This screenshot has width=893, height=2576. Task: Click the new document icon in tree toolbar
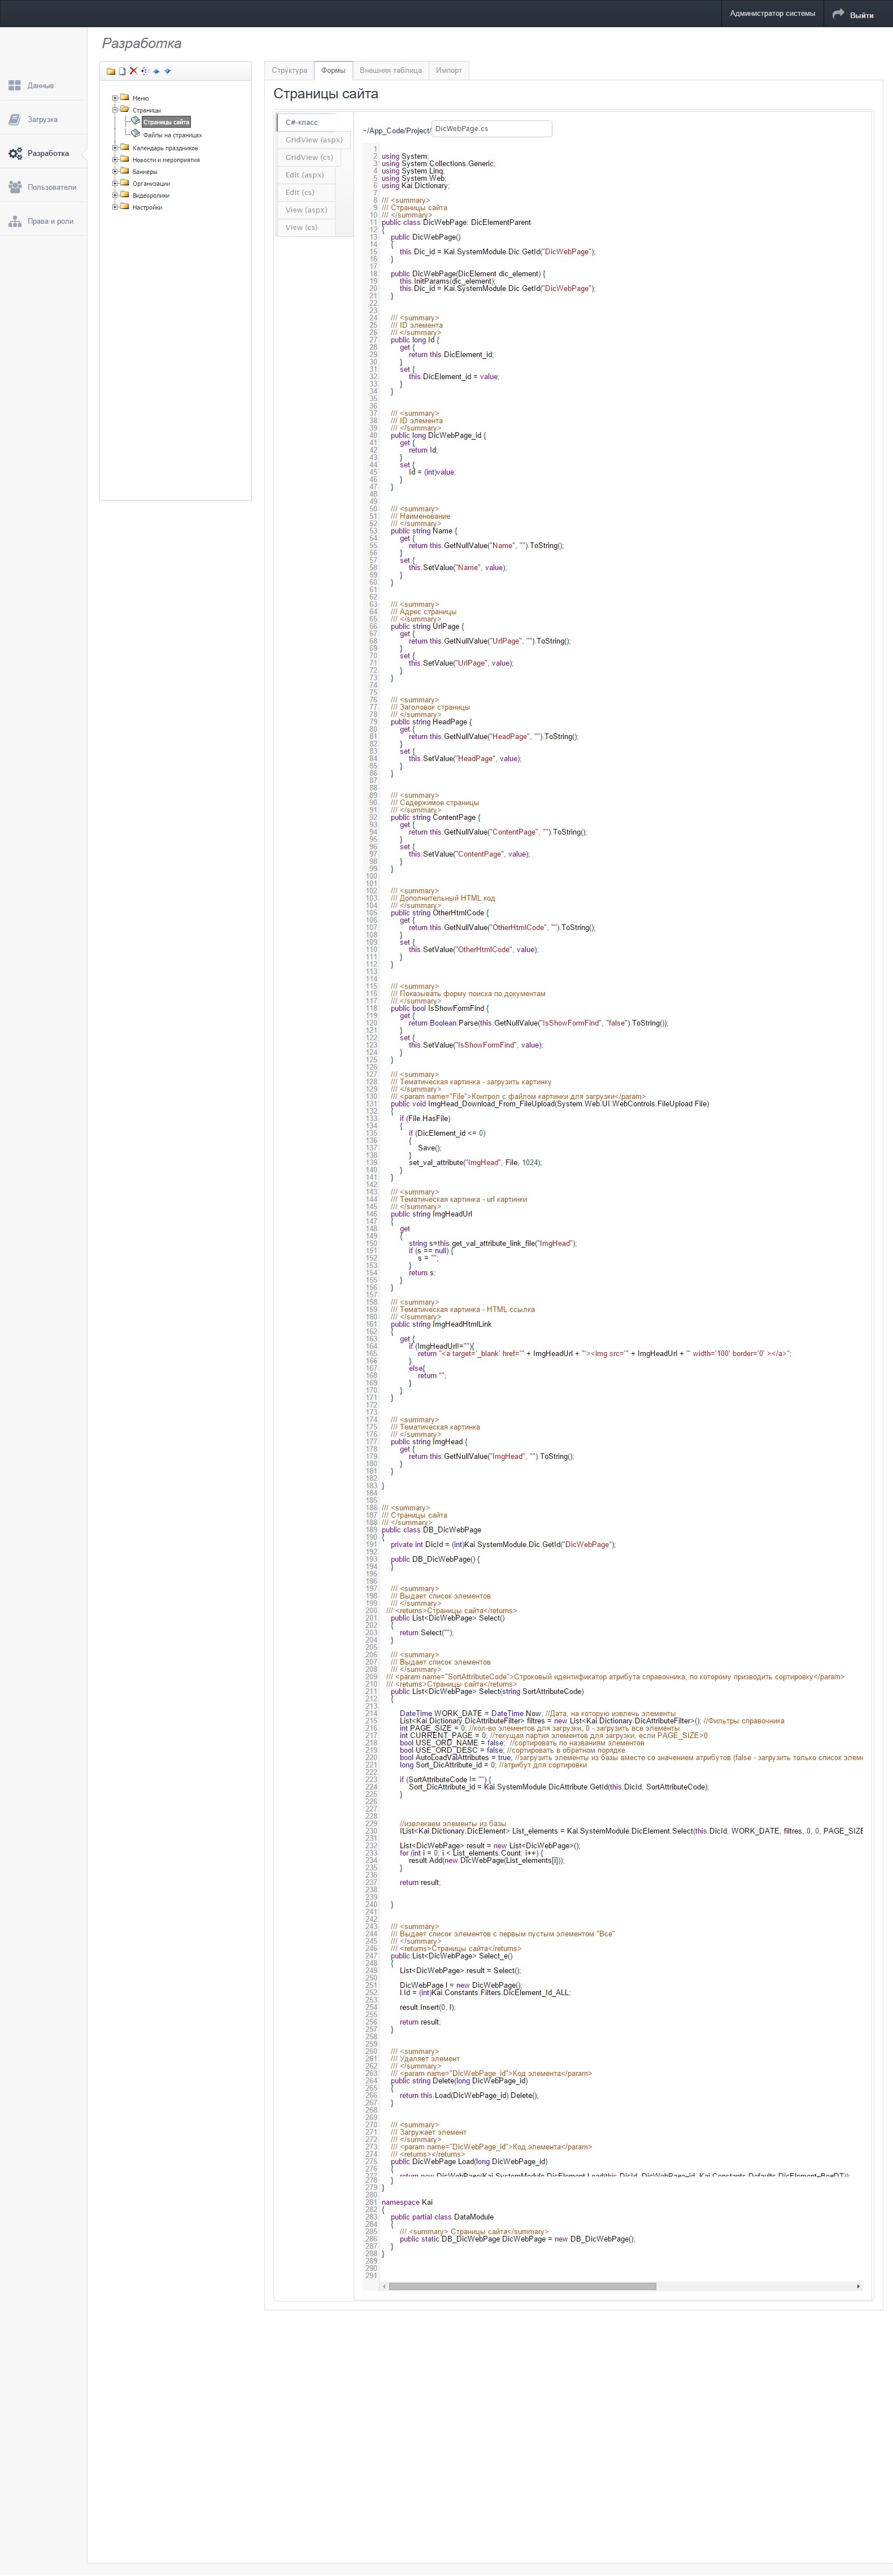(x=122, y=71)
